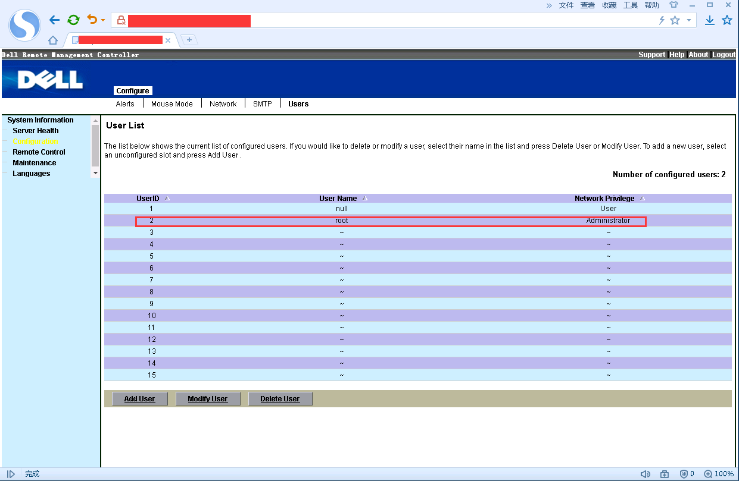Switch to the SMTP sub-tab
739x481 pixels.
[x=263, y=104]
